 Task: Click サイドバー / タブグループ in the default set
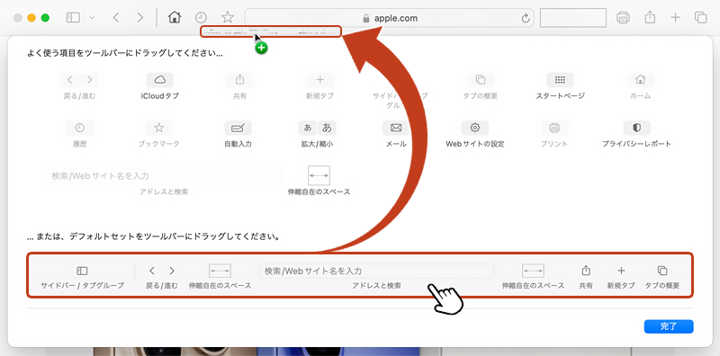click(x=83, y=277)
